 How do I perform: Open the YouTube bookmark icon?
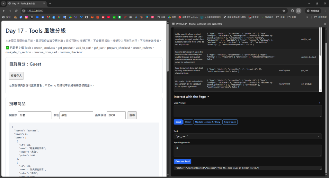(x=109, y=17)
